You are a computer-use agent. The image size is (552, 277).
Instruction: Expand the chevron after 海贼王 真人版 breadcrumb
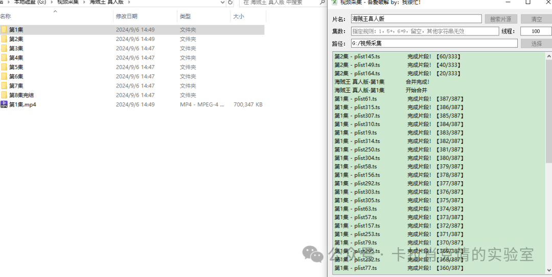pyautogui.click(x=128, y=2)
